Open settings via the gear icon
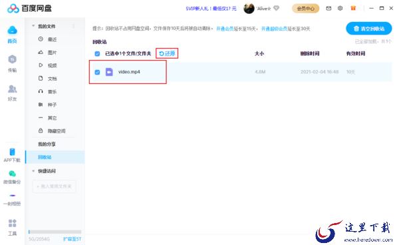399x245 pixels. coord(340,9)
